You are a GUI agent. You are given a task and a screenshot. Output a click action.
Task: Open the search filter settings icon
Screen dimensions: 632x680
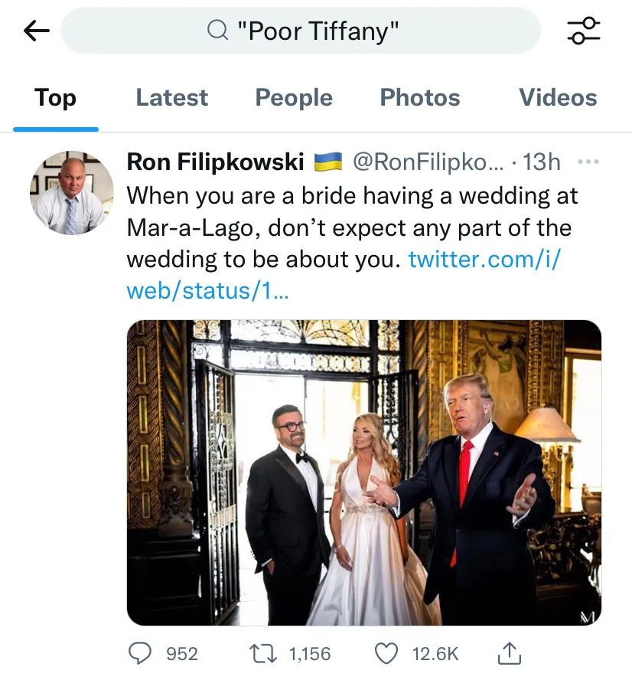tap(584, 31)
